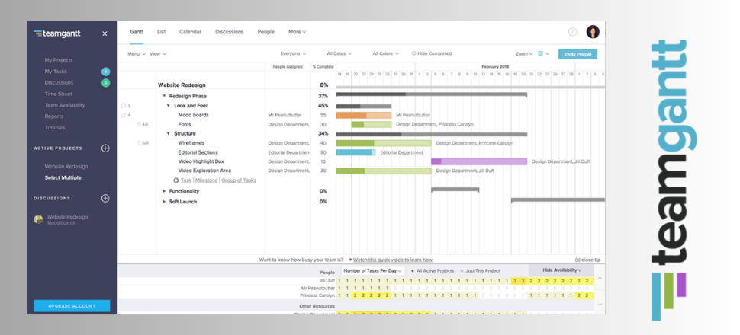740x335 pixels.
Task: Switch to the Gantt tab
Action: 137,32
